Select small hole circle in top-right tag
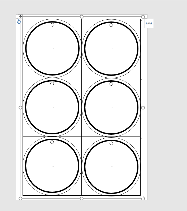 coord(111,25)
